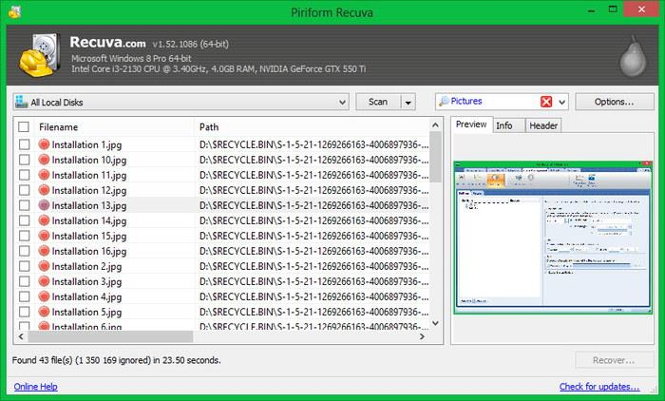Click red status dot of Installation 2.jpg
The height and width of the screenshot is (401, 665).
click(x=44, y=266)
